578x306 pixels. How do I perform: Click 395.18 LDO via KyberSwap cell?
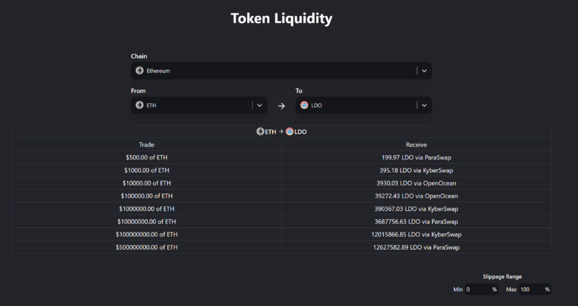tap(416, 170)
